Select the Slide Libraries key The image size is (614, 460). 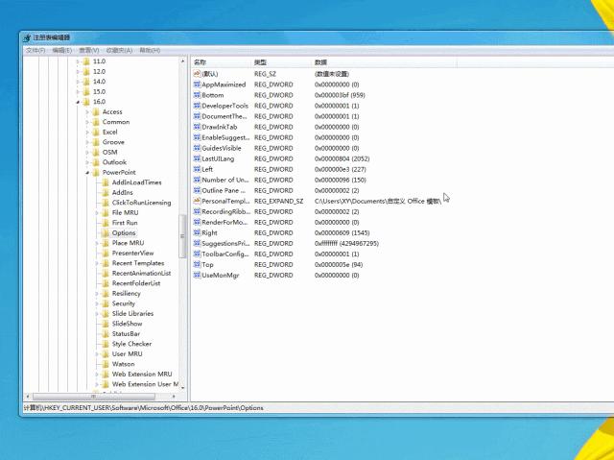[132, 313]
